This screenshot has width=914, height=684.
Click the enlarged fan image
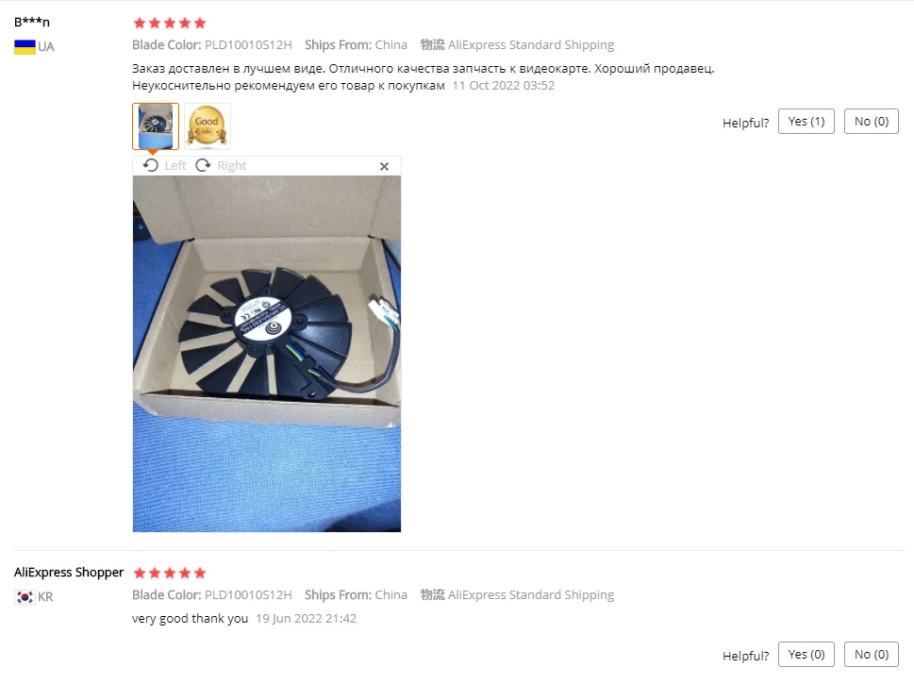pos(267,354)
